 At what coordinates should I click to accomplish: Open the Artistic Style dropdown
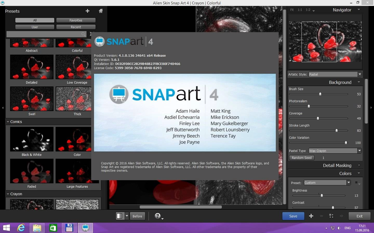335,74
